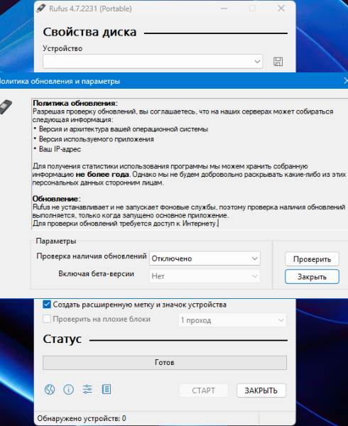Open the beta versions dropdown showing Нет
The image size is (348, 426).
coord(205,276)
